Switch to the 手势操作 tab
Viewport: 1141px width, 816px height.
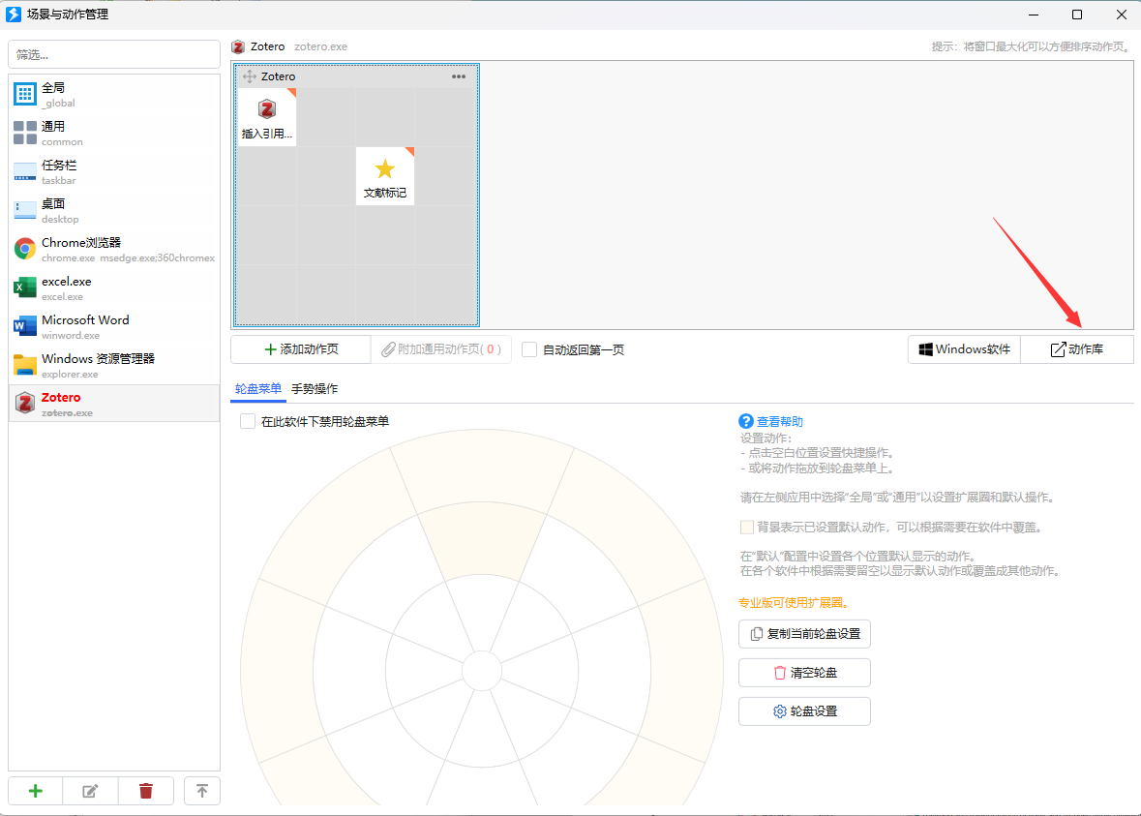[315, 389]
